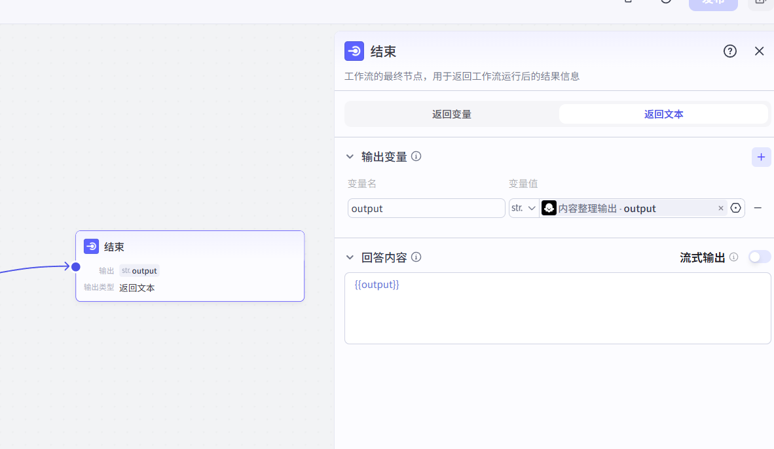Click the publish button at top
The image size is (774, 449).
pos(713,4)
